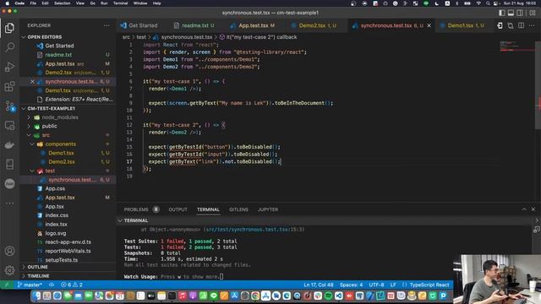
Task: Open the Output panel tab
Action: [178, 209]
